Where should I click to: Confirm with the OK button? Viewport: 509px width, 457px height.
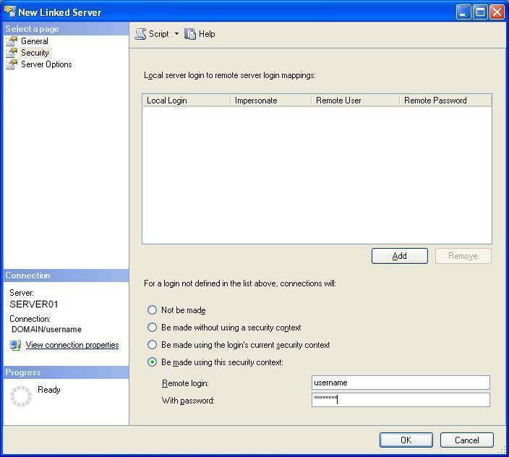(406, 440)
